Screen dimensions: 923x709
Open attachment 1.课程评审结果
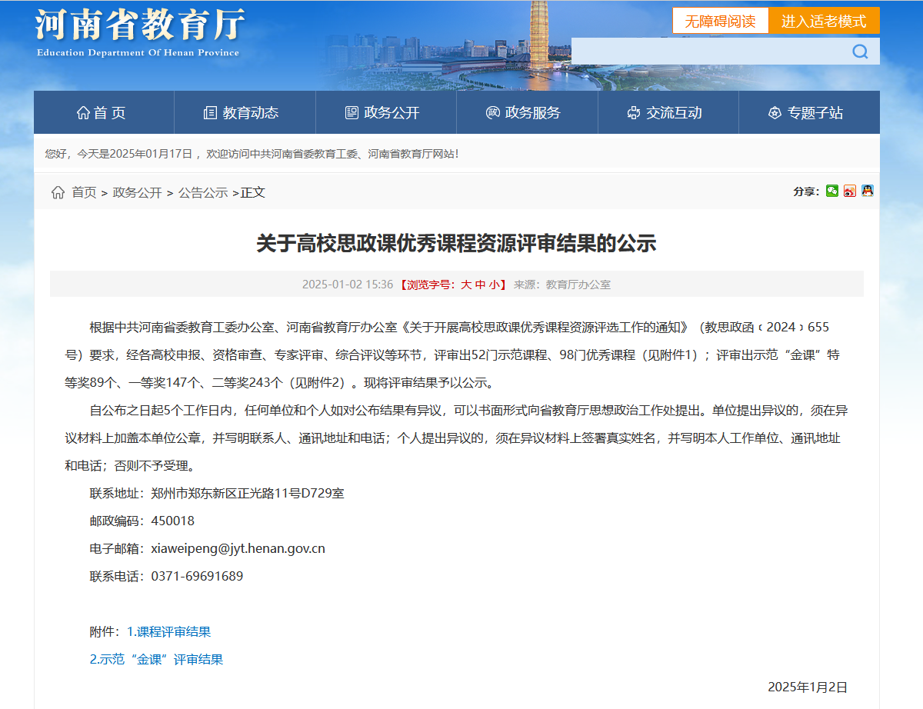click(168, 631)
